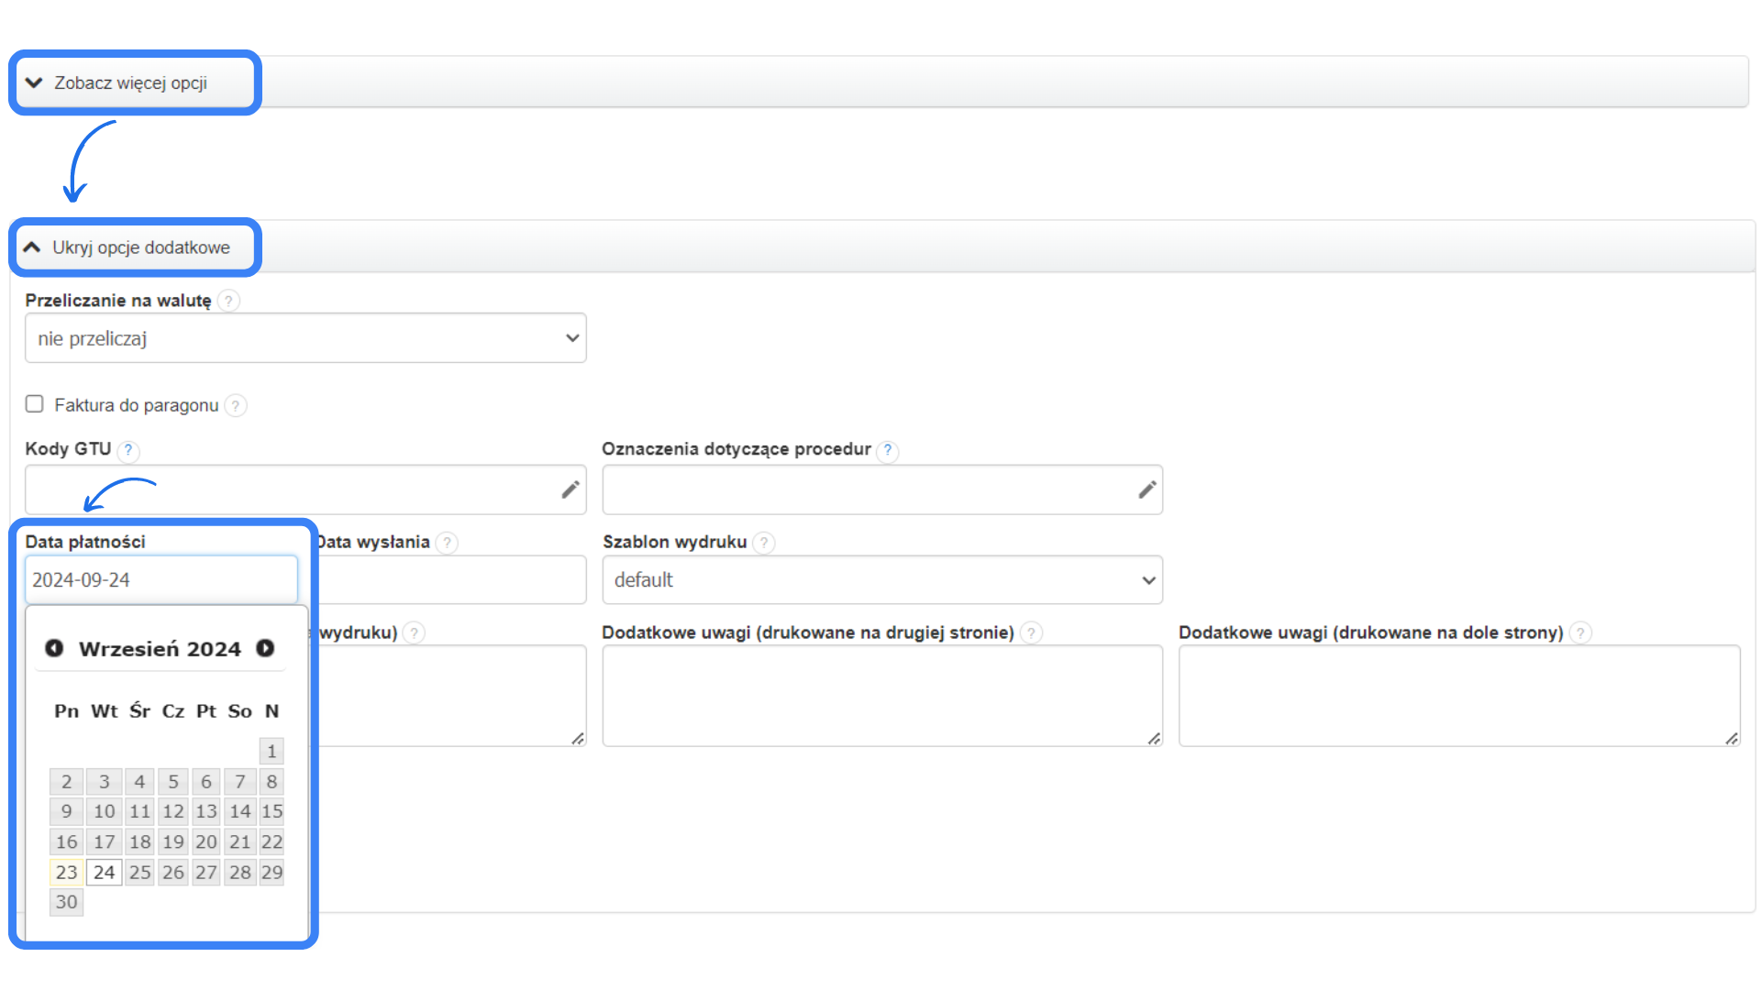Select day 30 in the calendar
Image resolution: width=1761 pixels, height=990 pixels.
pyautogui.click(x=66, y=902)
